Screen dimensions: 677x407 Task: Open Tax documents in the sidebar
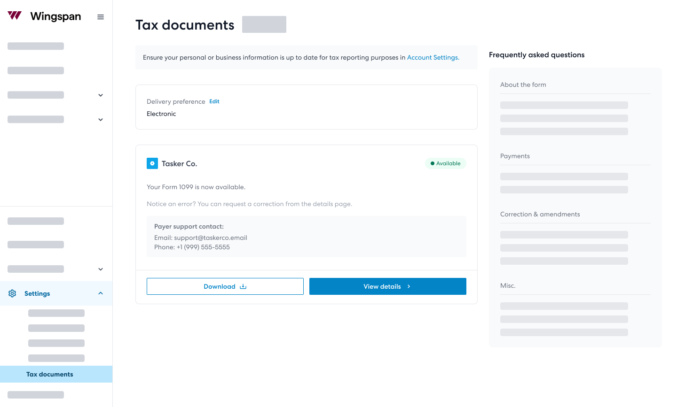pos(56,374)
